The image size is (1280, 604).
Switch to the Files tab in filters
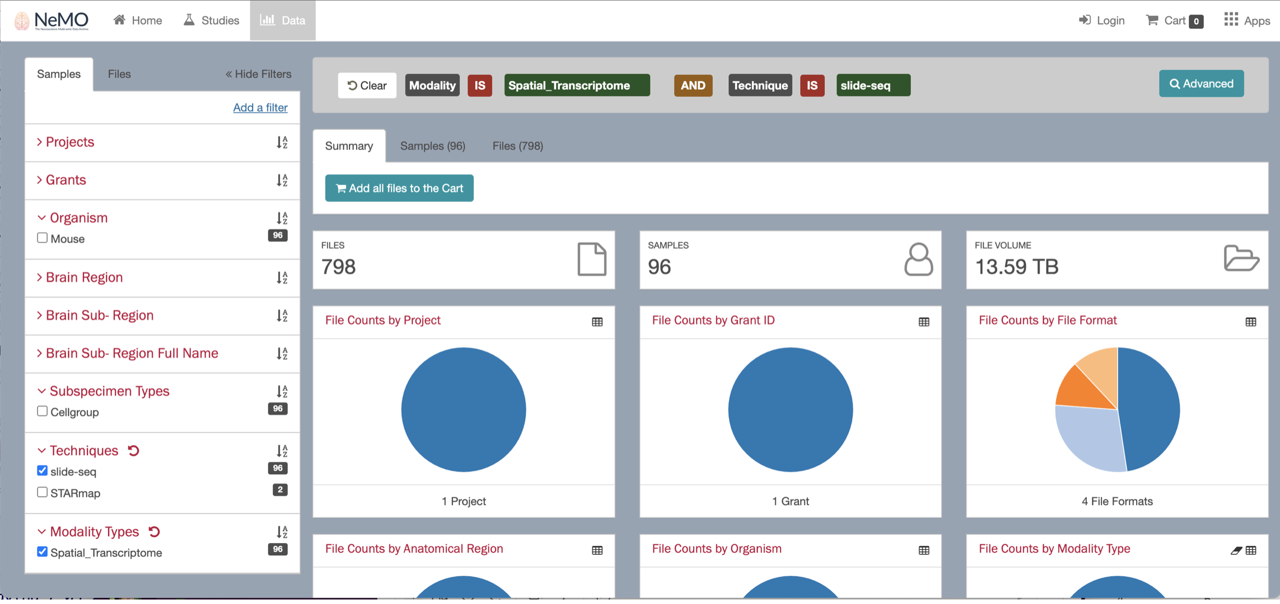tap(119, 74)
